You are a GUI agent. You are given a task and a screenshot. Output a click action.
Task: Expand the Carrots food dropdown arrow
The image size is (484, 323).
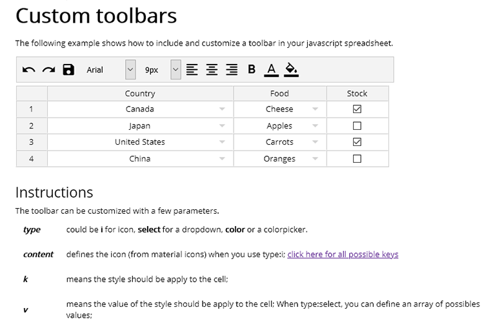(315, 142)
